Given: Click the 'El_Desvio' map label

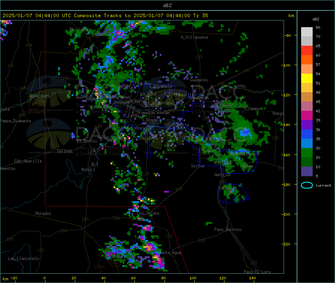Looking at the screenshot, I should tap(87, 141).
